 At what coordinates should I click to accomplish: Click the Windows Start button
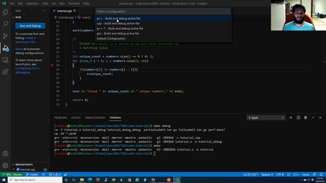[4, 180]
